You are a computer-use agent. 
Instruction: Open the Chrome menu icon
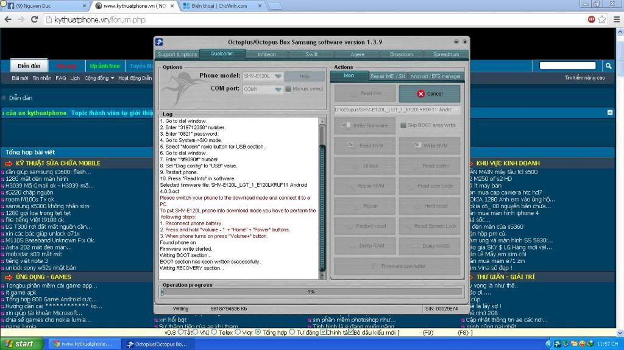(x=617, y=19)
